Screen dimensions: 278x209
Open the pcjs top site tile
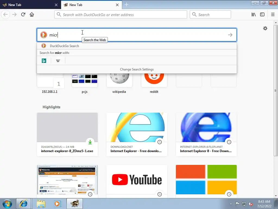(85, 84)
